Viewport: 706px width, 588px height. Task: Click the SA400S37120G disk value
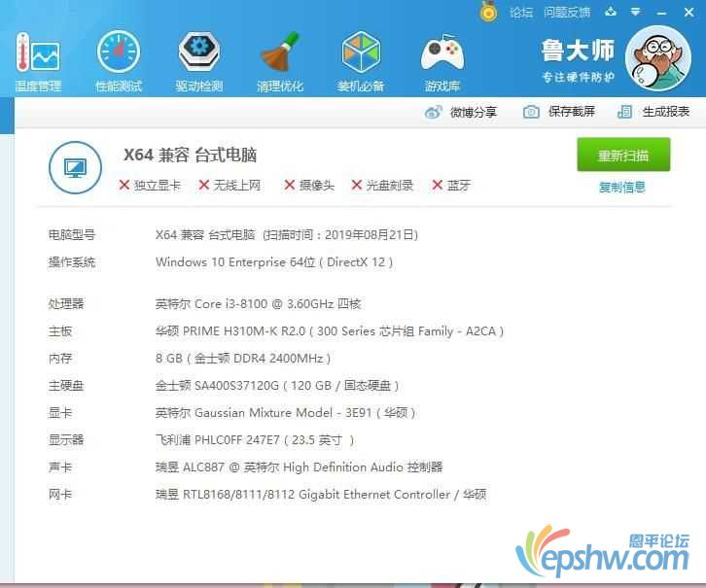(x=277, y=386)
